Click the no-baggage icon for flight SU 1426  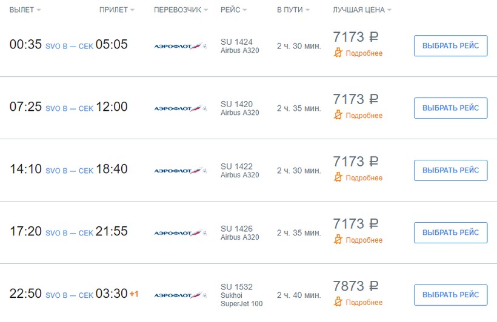click(x=338, y=240)
